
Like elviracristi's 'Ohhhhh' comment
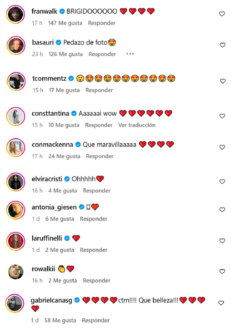pos(222,182)
